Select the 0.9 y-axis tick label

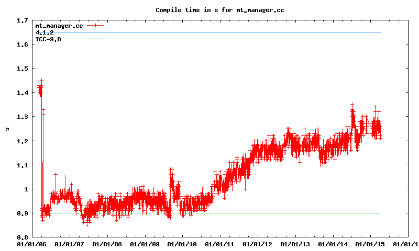tap(22, 213)
